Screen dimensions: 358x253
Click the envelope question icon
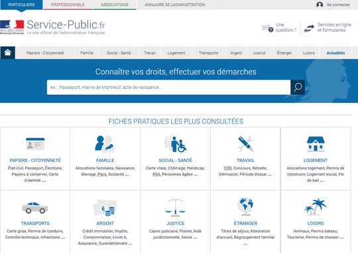267,28
